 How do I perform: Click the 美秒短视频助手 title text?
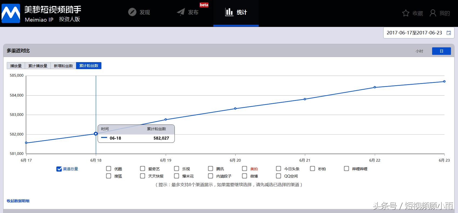point(53,9)
